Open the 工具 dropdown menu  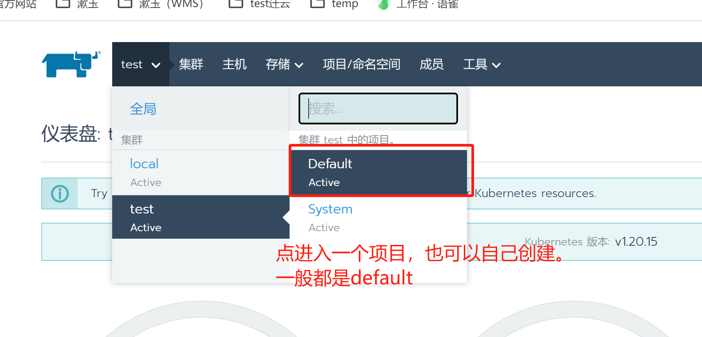click(x=482, y=65)
